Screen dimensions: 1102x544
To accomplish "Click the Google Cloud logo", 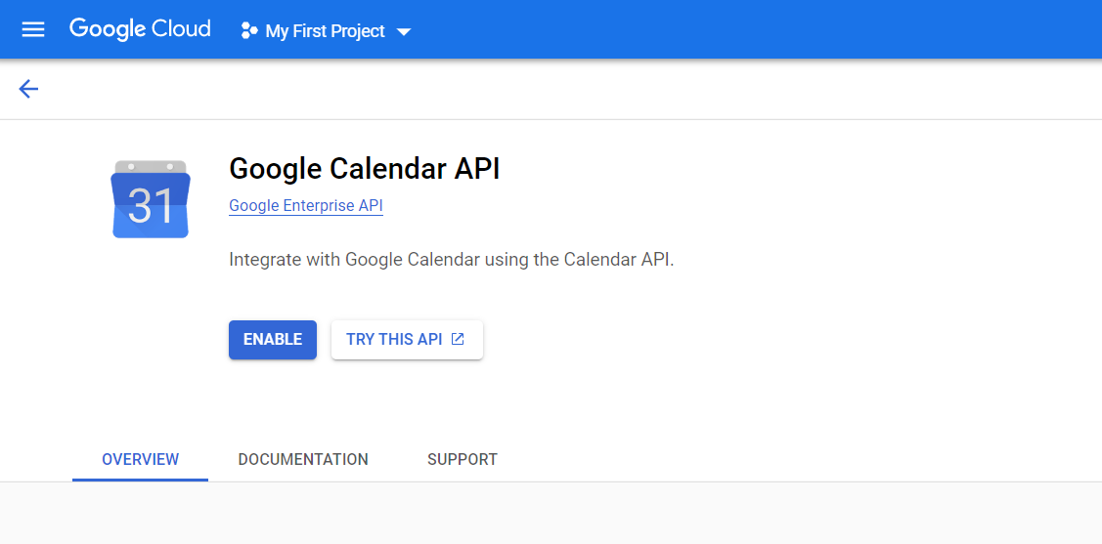I will (140, 29).
